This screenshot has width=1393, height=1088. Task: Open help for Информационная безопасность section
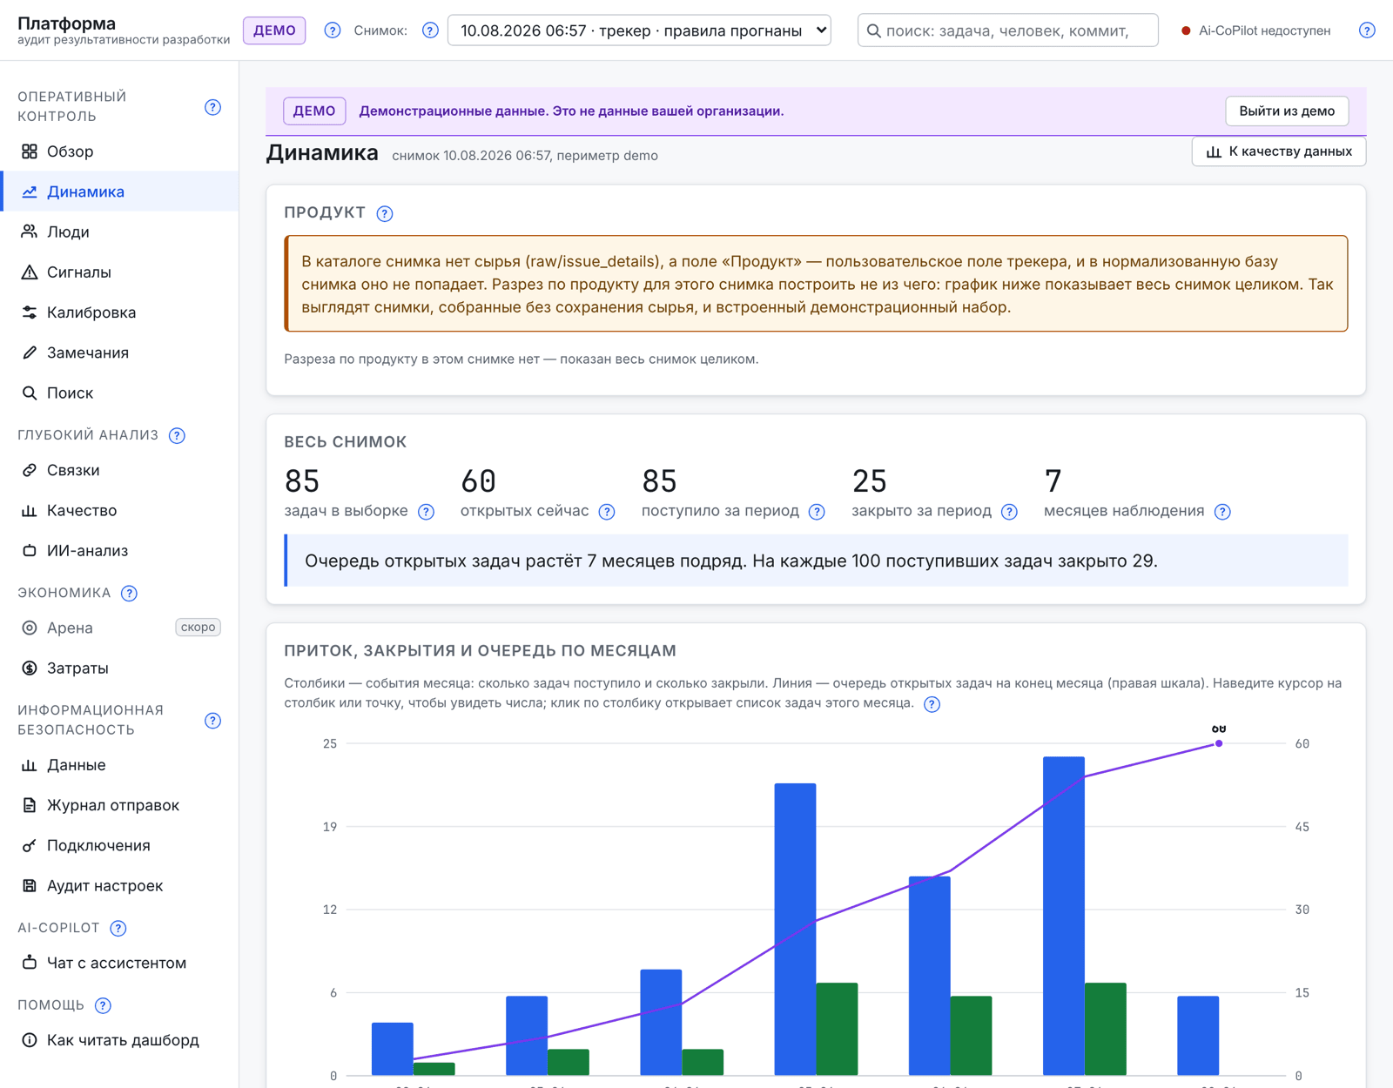(212, 720)
